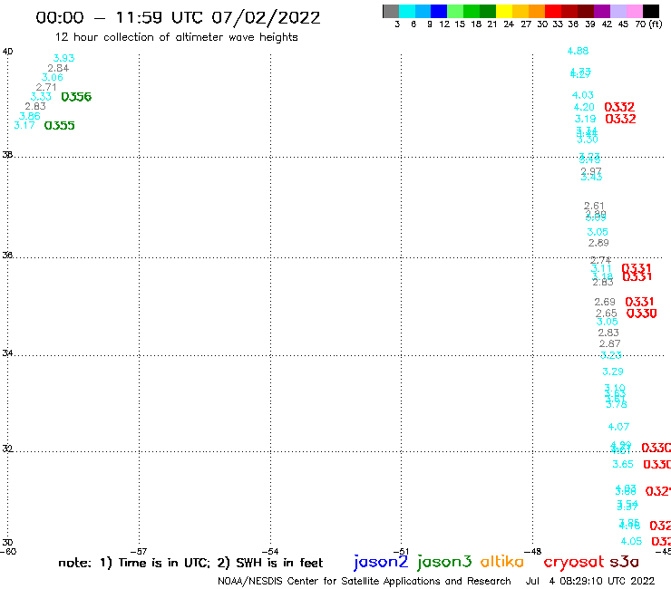Select the orange 'altika' satellite label
The width and height of the screenshot is (671, 589).
502,561
